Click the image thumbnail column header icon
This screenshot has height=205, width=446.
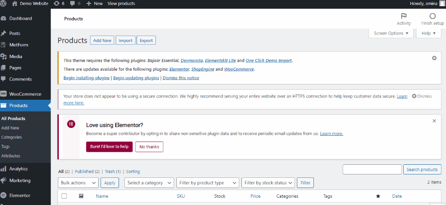click(81, 196)
